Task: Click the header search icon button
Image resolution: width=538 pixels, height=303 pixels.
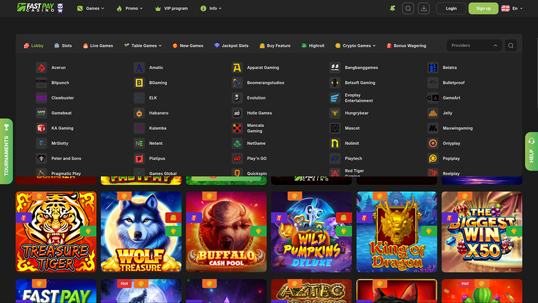Action: coord(408,8)
